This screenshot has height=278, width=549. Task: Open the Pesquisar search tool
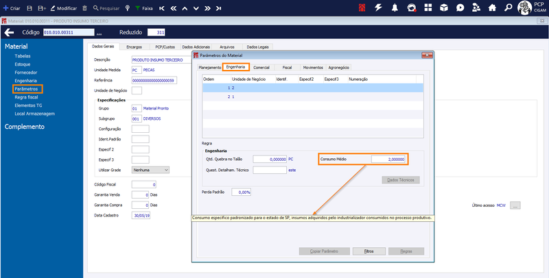point(106,8)
